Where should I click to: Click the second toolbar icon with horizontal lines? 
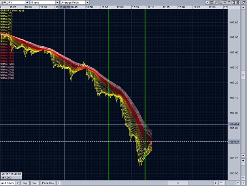click(211, 2)
